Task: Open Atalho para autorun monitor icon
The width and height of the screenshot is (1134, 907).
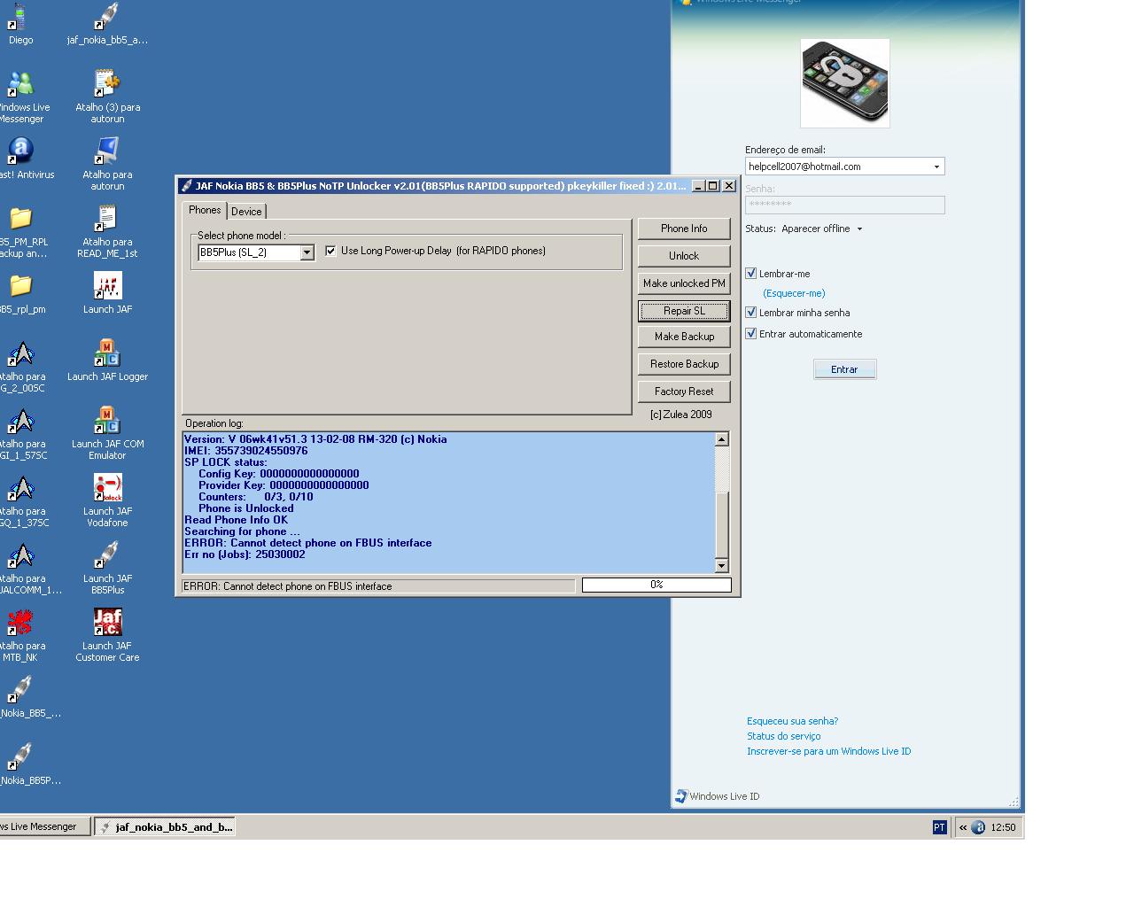Action: (x=107, y=165)
